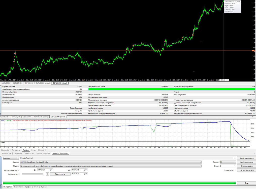Click the Старт button

[x=247, y=183]
